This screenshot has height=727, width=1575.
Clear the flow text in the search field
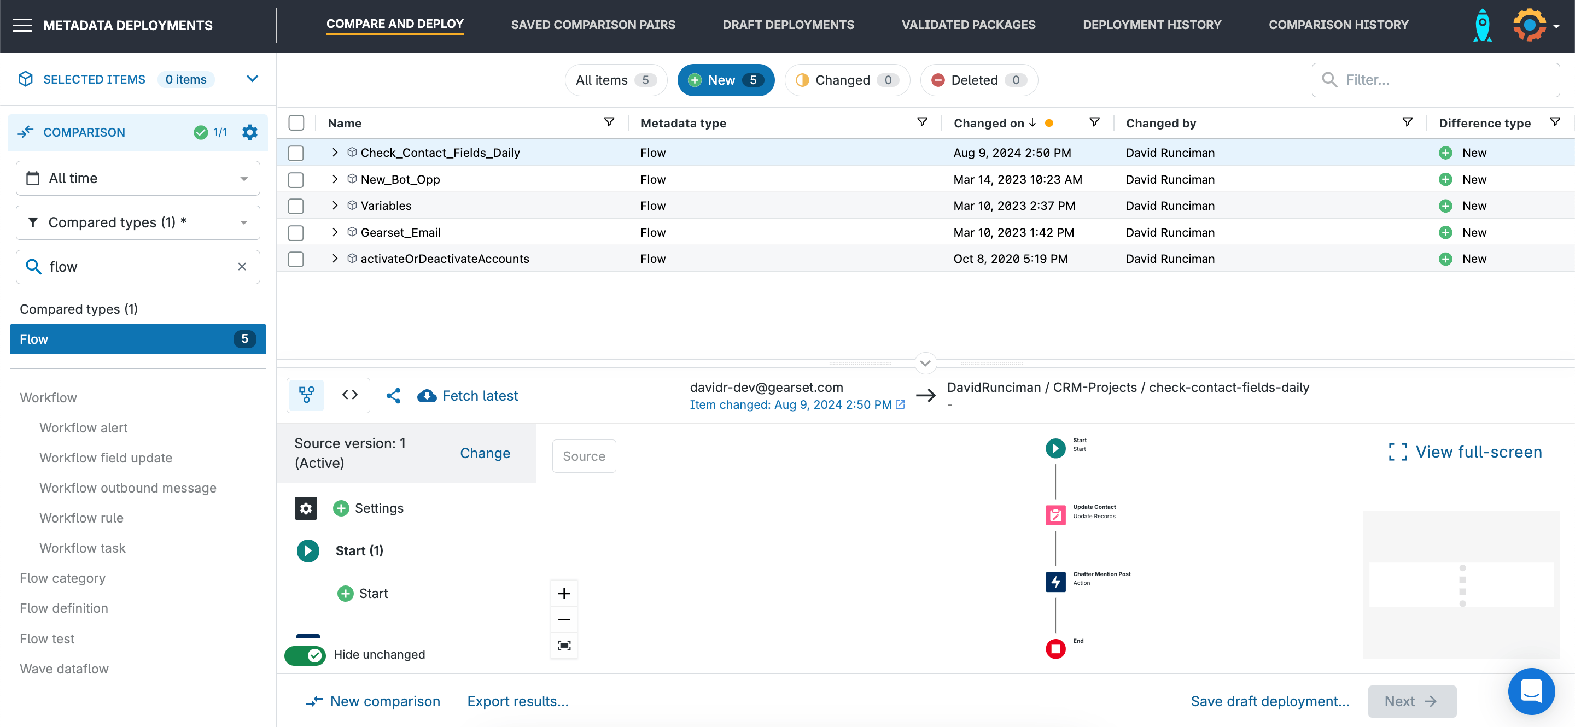(242, 267)
